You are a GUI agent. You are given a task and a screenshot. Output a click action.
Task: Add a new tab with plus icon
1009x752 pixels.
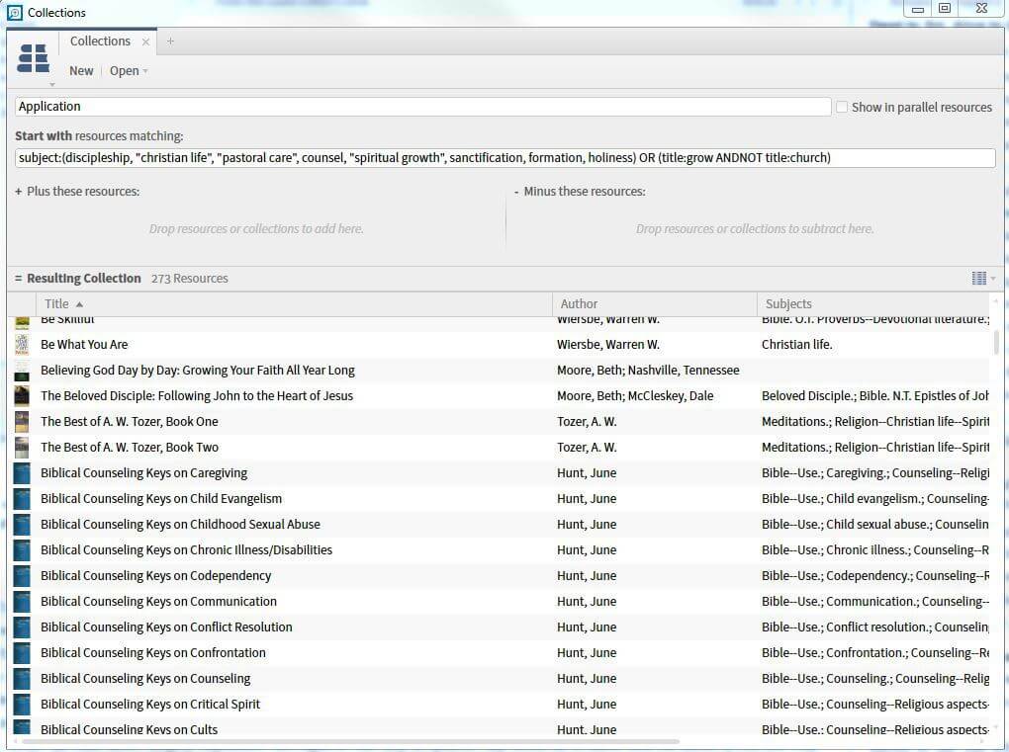[x=170, y=42]
